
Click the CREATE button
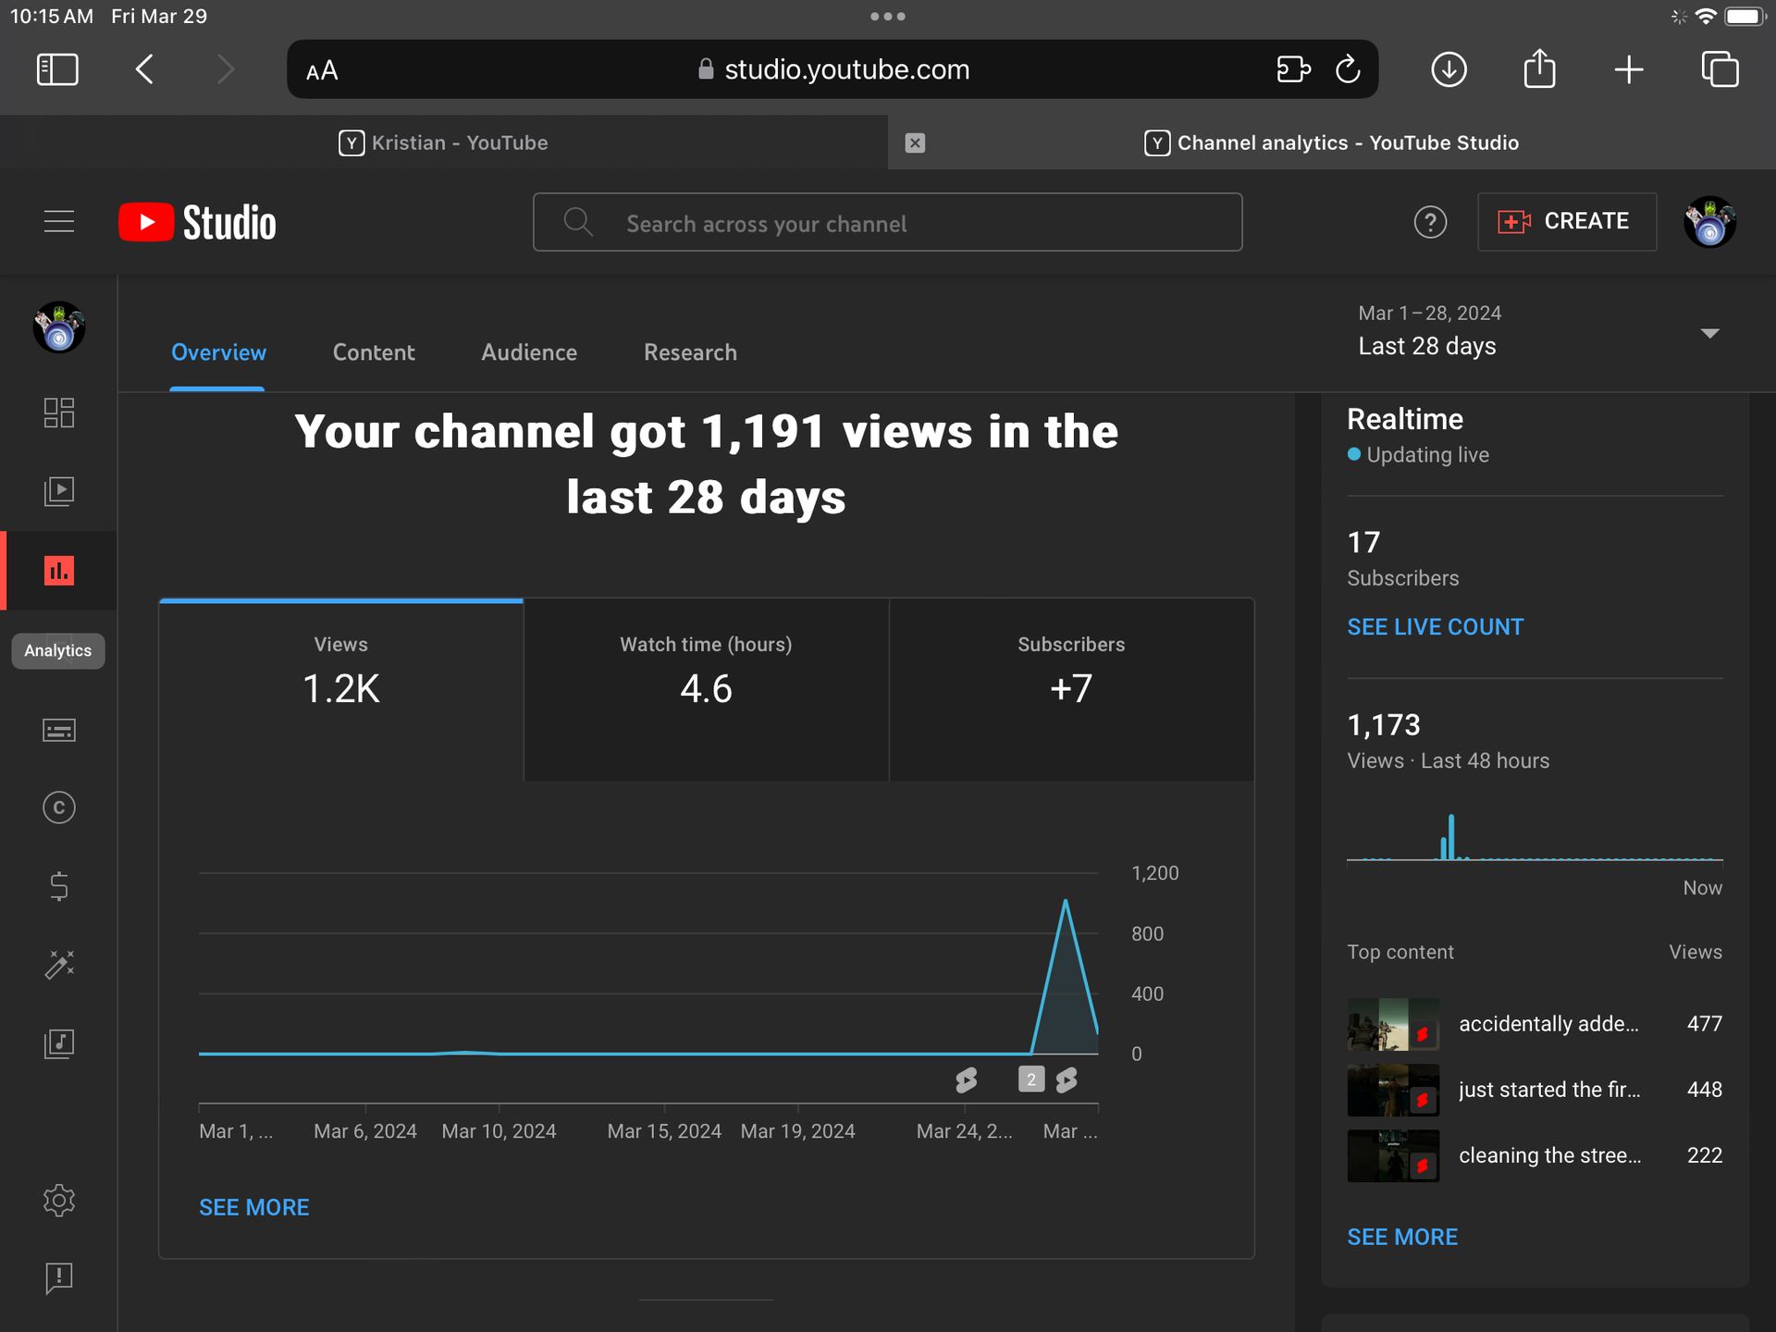tap(1566, 222)
